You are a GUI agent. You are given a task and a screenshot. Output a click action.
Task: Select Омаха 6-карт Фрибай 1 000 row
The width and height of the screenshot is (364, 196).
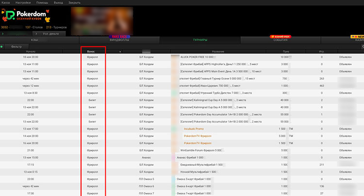click(182, 186)
